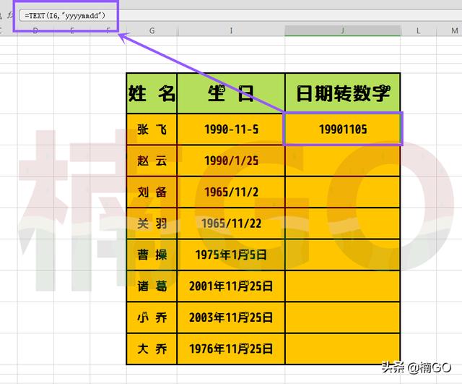The image size is (462, 384).
Task: Select the cell containing 1990-11-5
Action: click(231, 129)
